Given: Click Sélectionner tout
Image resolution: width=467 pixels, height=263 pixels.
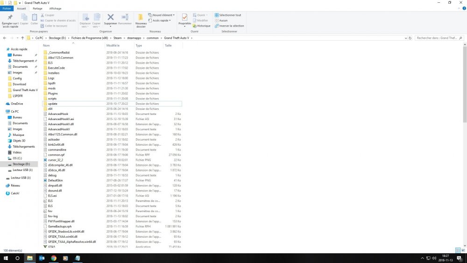Looking at the screenshot, I should [228, 15].
